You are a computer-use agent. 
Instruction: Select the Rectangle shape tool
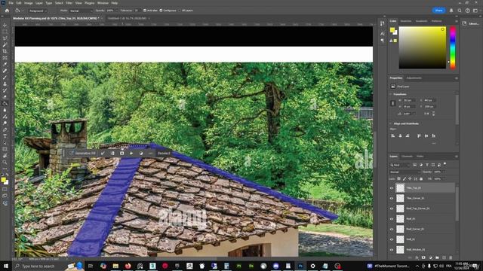coord(5,149)
